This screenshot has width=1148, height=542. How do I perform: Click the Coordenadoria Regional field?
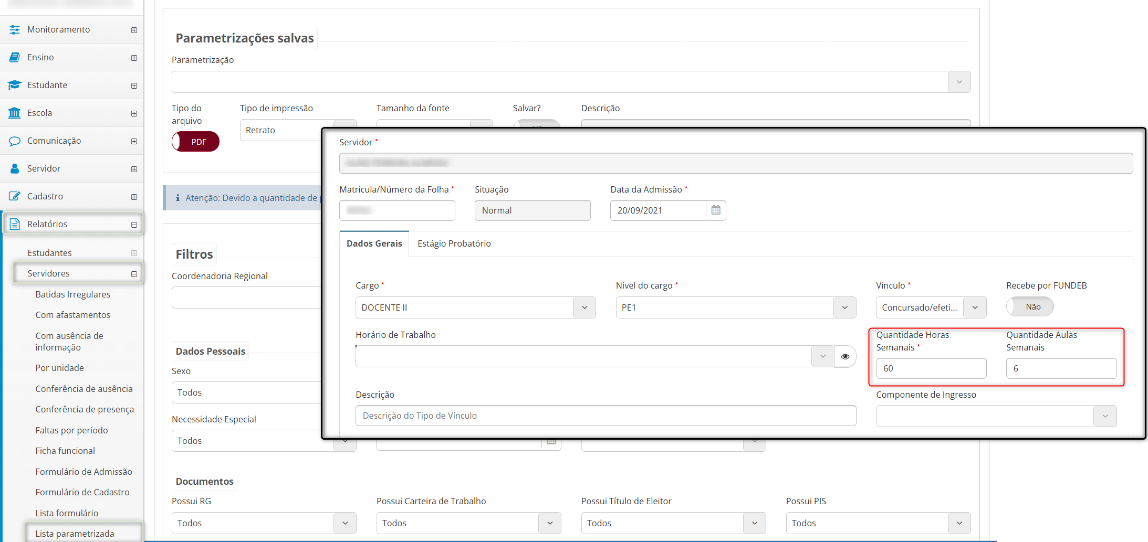pyautogui.click(x=246, y=297)
